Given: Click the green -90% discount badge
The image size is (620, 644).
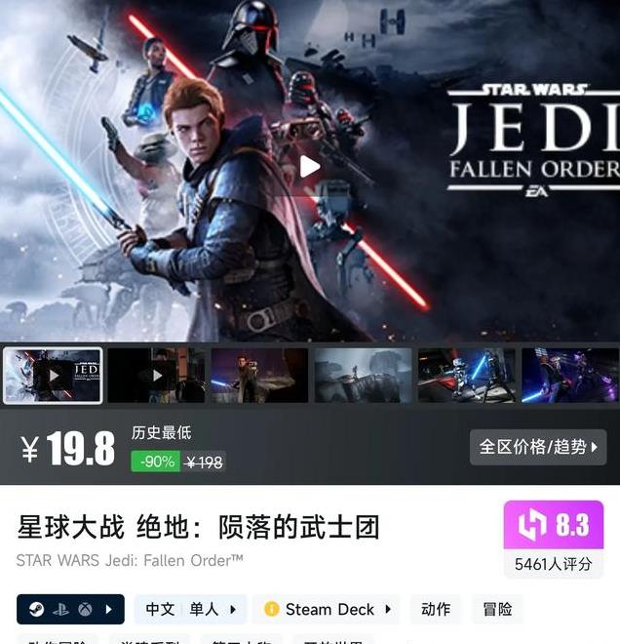Looking at the screenshot, I should coord(156,462).
